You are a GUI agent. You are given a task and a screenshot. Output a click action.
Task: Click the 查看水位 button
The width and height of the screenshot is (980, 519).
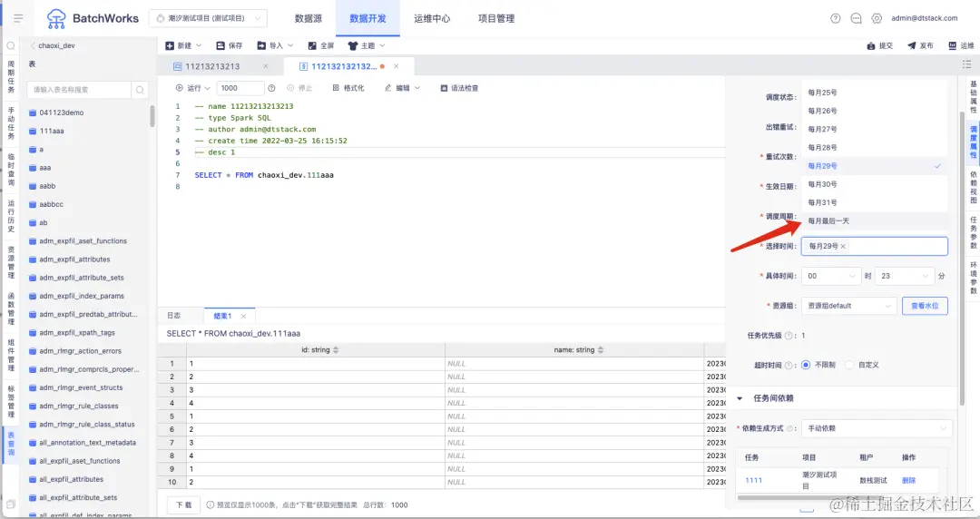coord(925,306)
